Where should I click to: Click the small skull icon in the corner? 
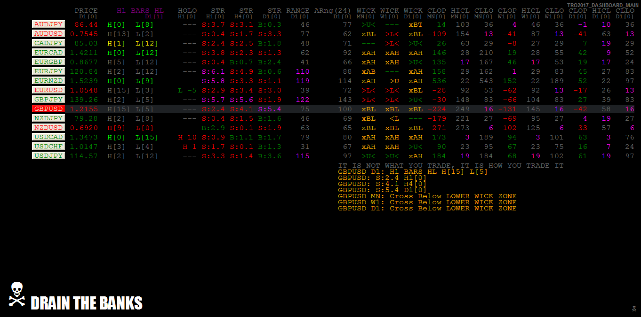tap(634, 309)
